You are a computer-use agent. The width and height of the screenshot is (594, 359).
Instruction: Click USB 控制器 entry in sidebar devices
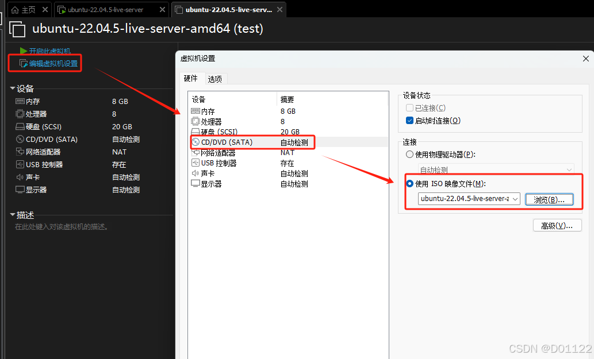[44, 164]
